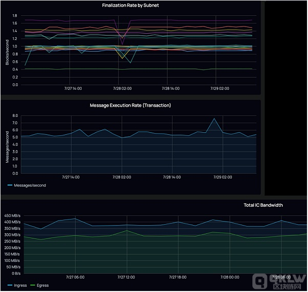Click '7/27 12:00' label under bandwidth chart
308x292 pixels.
(x=126, y=277)
